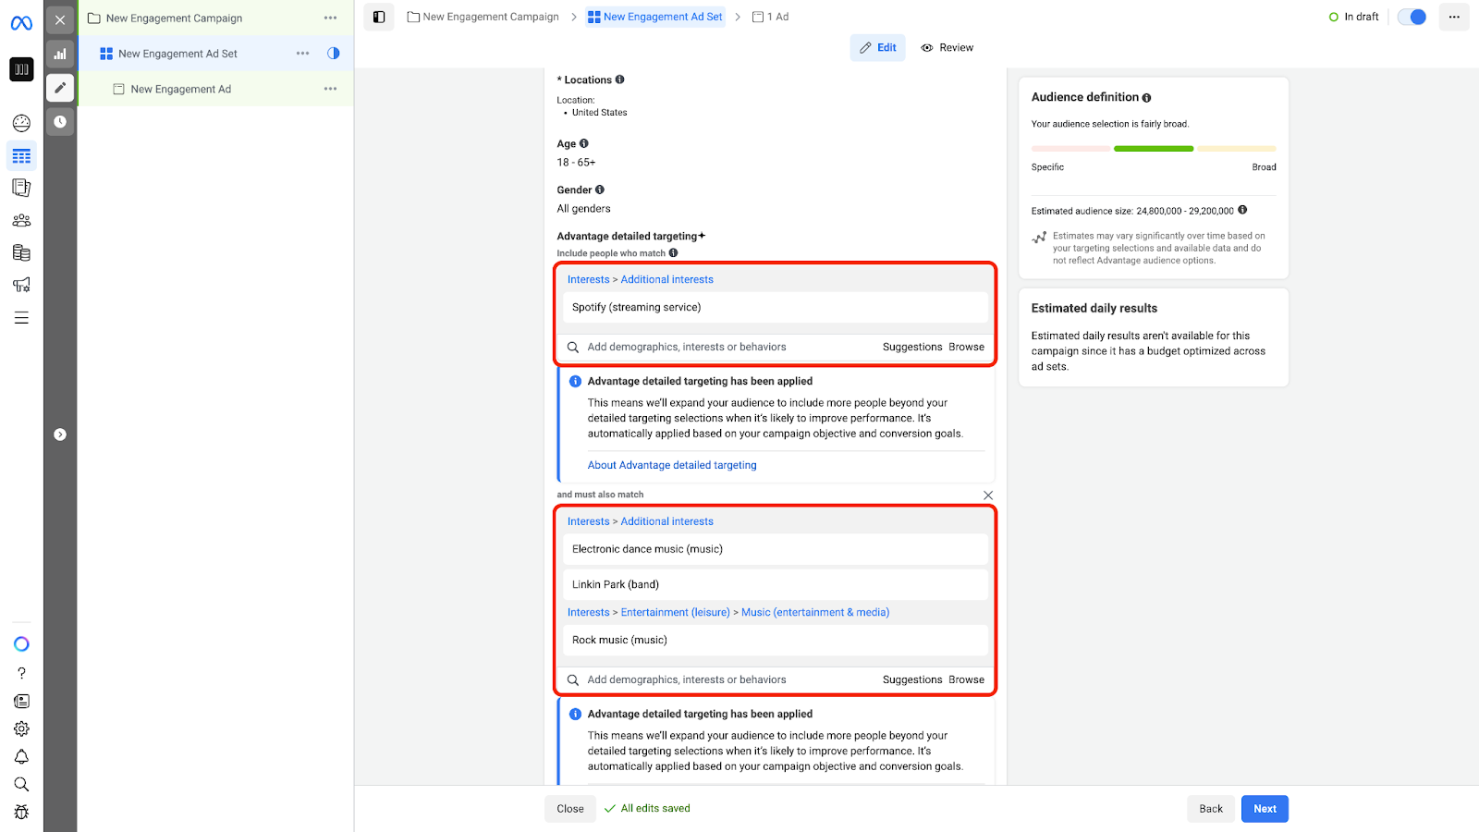Screen dimensions: 1479x832
Task: Select the Spotify (streaming service) interest
Action: point(776,307)
